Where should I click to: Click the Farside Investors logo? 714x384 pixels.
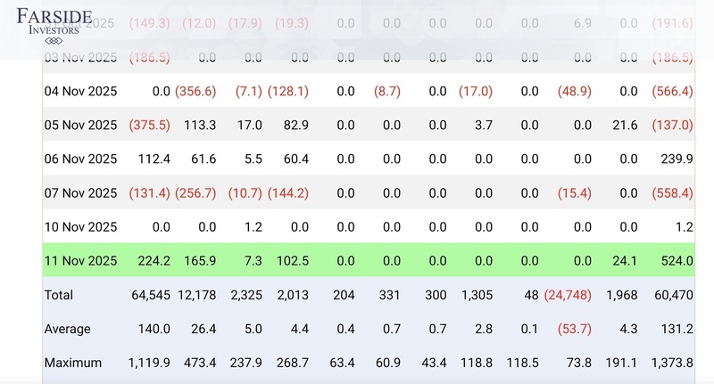(x=54, y=27)
